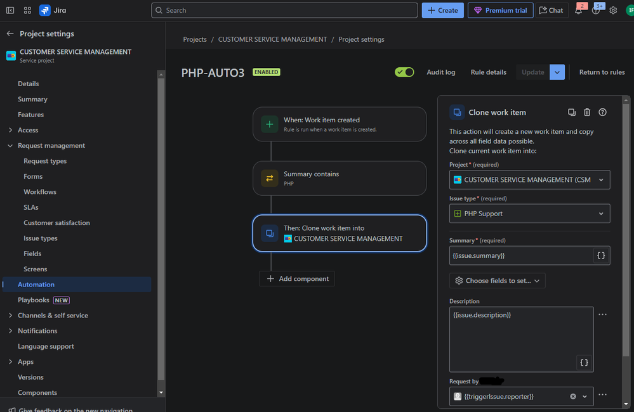The height and width of the screenshot is (412, 634).
Task: Open the Issue type PHP Support dropdown
Action: pos(529,214)
